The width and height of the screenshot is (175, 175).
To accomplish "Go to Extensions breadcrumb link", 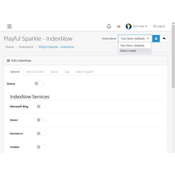I will tap(26, 47).
